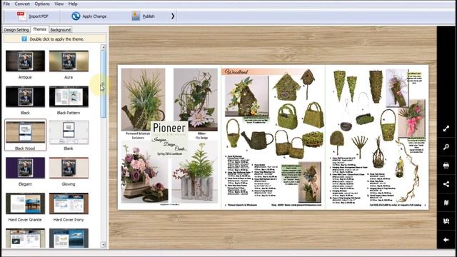The width and height of the screenshot is (457, 257).
Task: Click the 'Glowing' theme label
Action: 69,184
